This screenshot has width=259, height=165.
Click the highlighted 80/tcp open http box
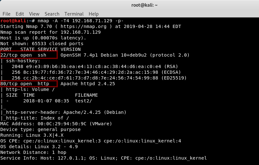(x=29, y=84)
